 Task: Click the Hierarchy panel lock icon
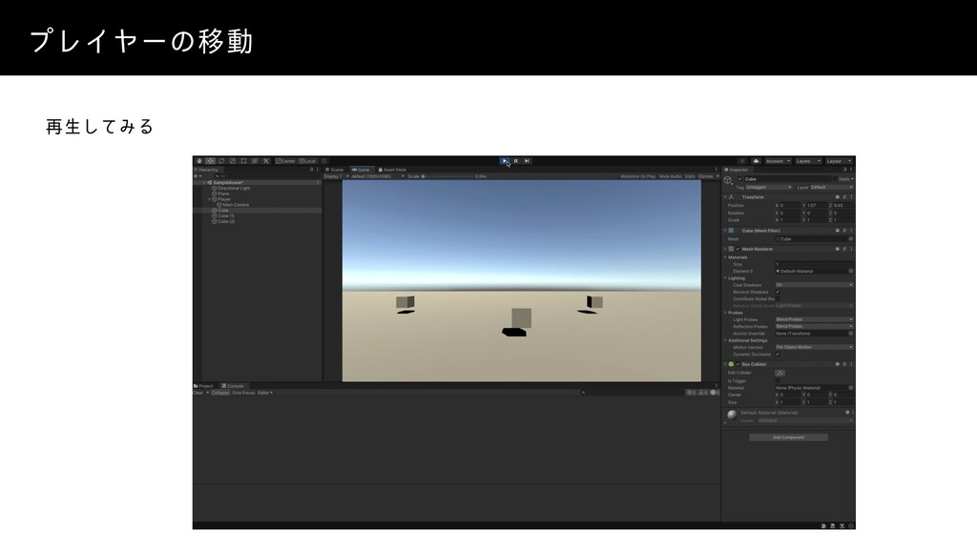pyautogui.click(x=312, y=170)
